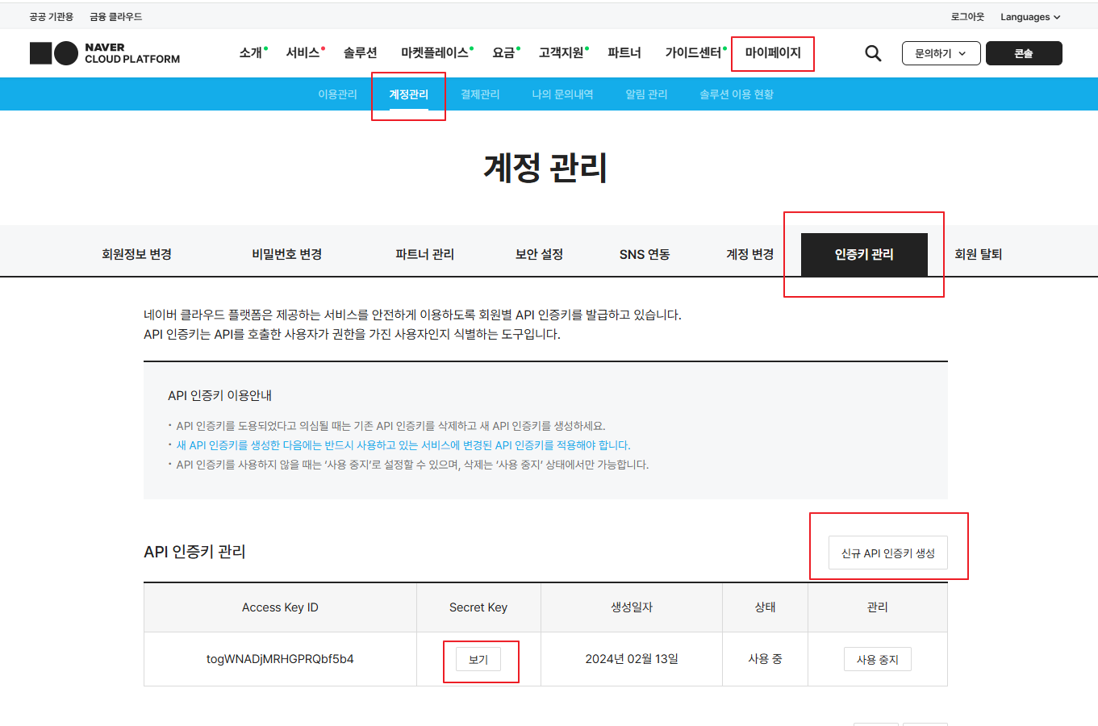Go to the 나의 문의내역 sub-menu

(562, 94)
